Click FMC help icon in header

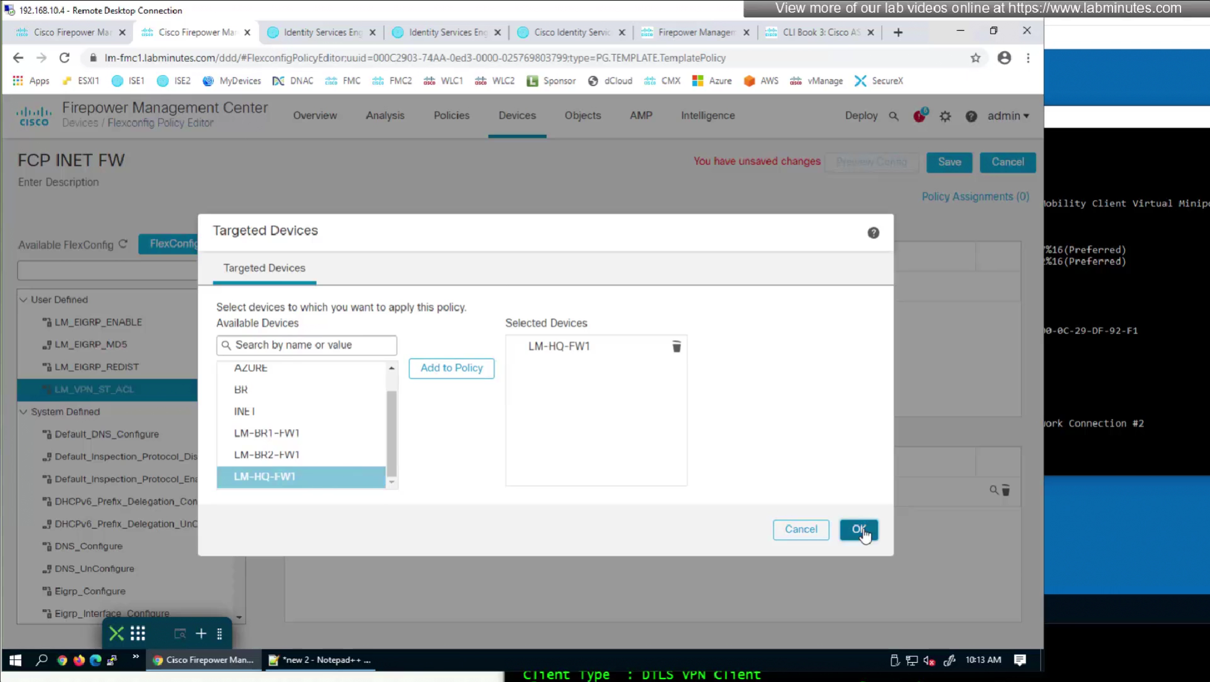click(971, 116)
